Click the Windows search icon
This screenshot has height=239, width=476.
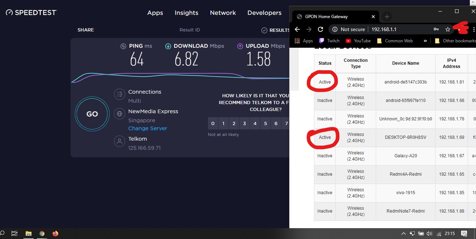coord(2,234)
